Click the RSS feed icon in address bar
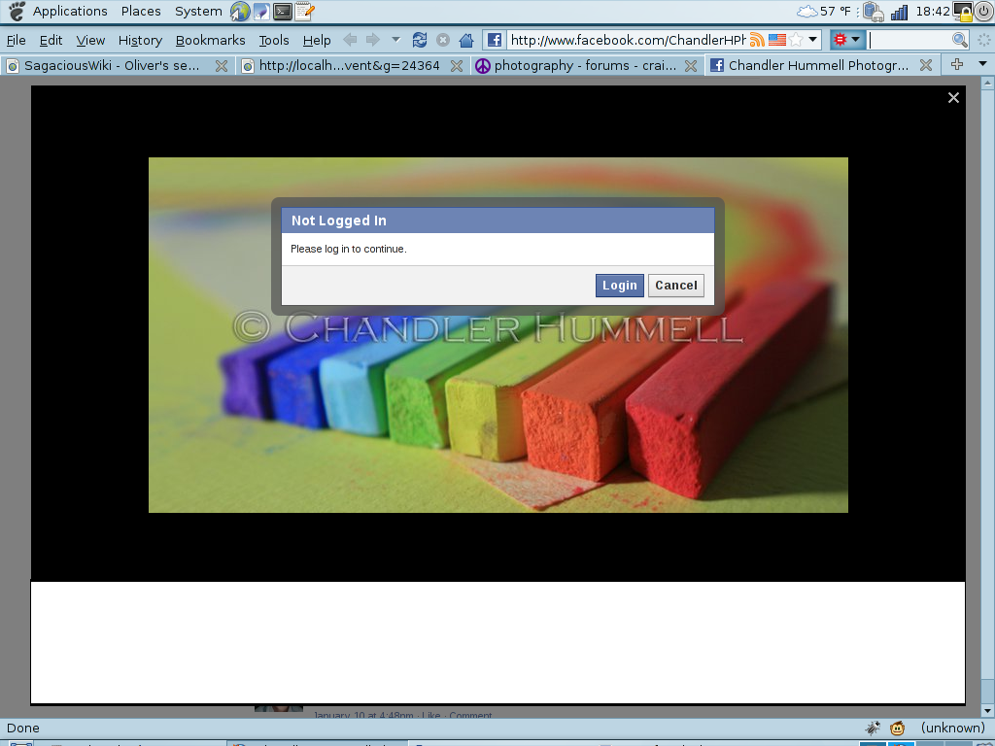Viewport: 995px width, 746px height. [757, 40]
